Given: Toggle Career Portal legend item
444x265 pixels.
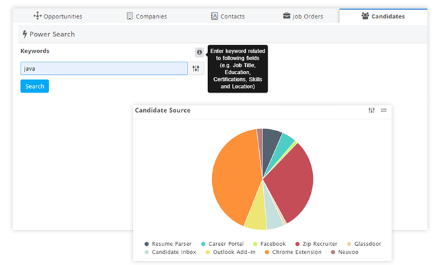Looking at the screenshot, I should click(x=222, y=244).
